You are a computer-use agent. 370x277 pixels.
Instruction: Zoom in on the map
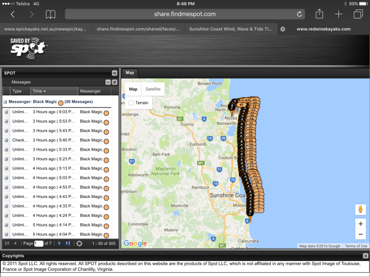pyautogui.click(x=361, y=224)
